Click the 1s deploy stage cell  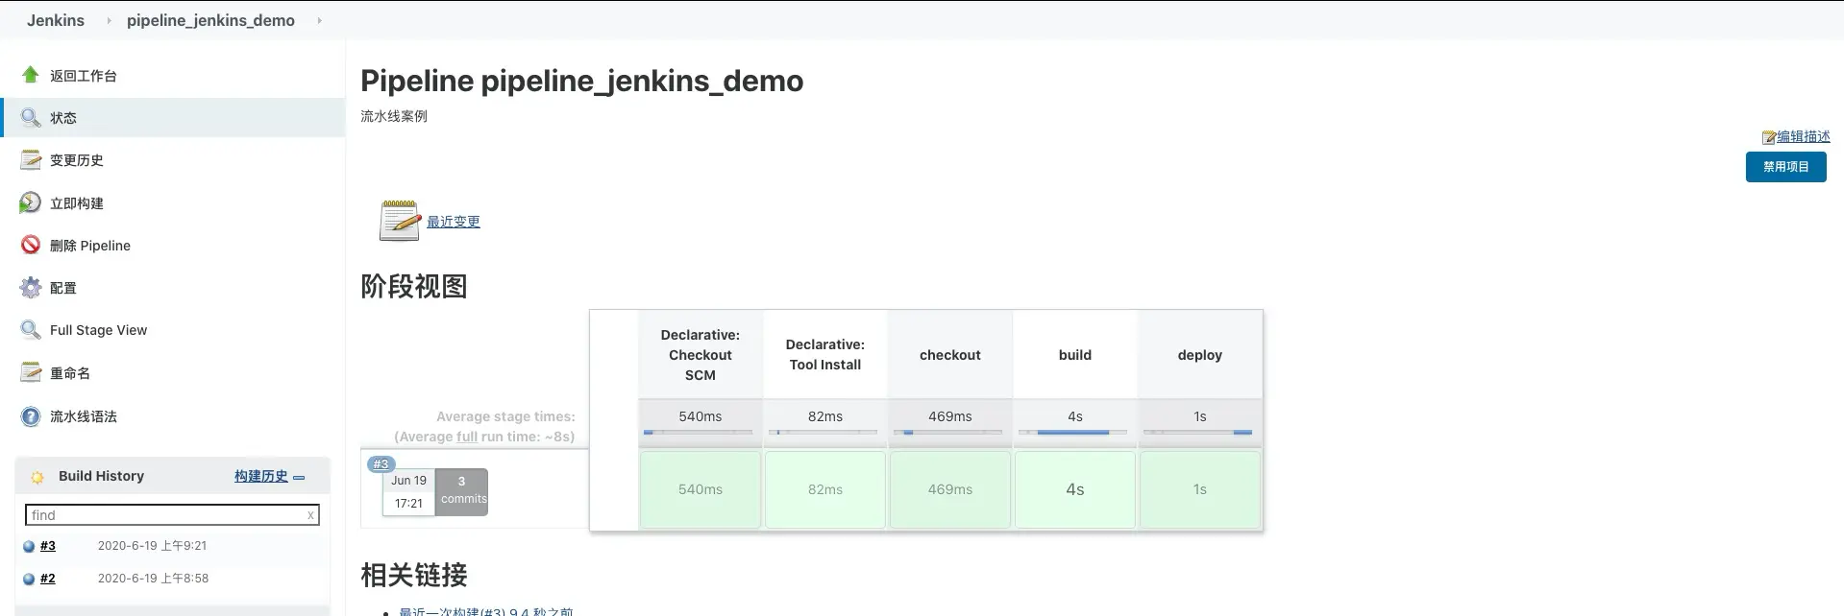pyautogui.click(x=1200, y=489)
